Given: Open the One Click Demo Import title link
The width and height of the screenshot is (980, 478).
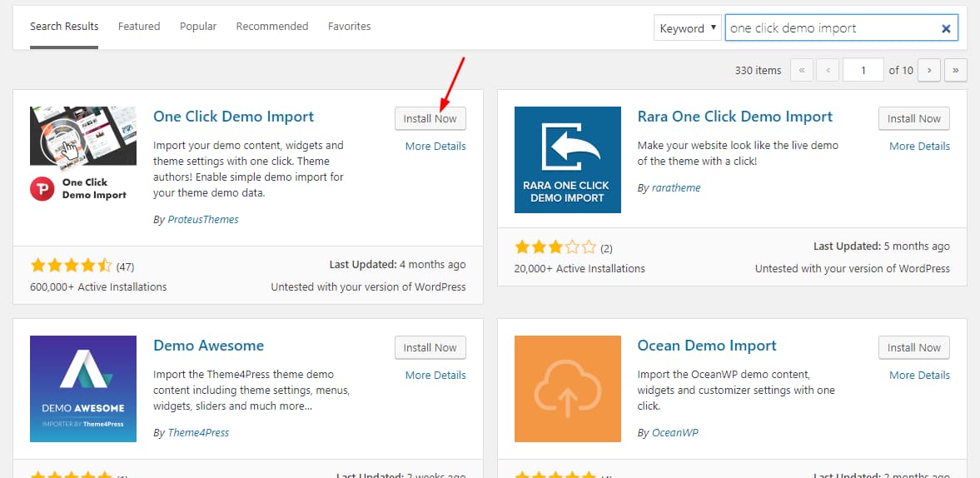Looking at the screenshot, I should coord(233,117).
